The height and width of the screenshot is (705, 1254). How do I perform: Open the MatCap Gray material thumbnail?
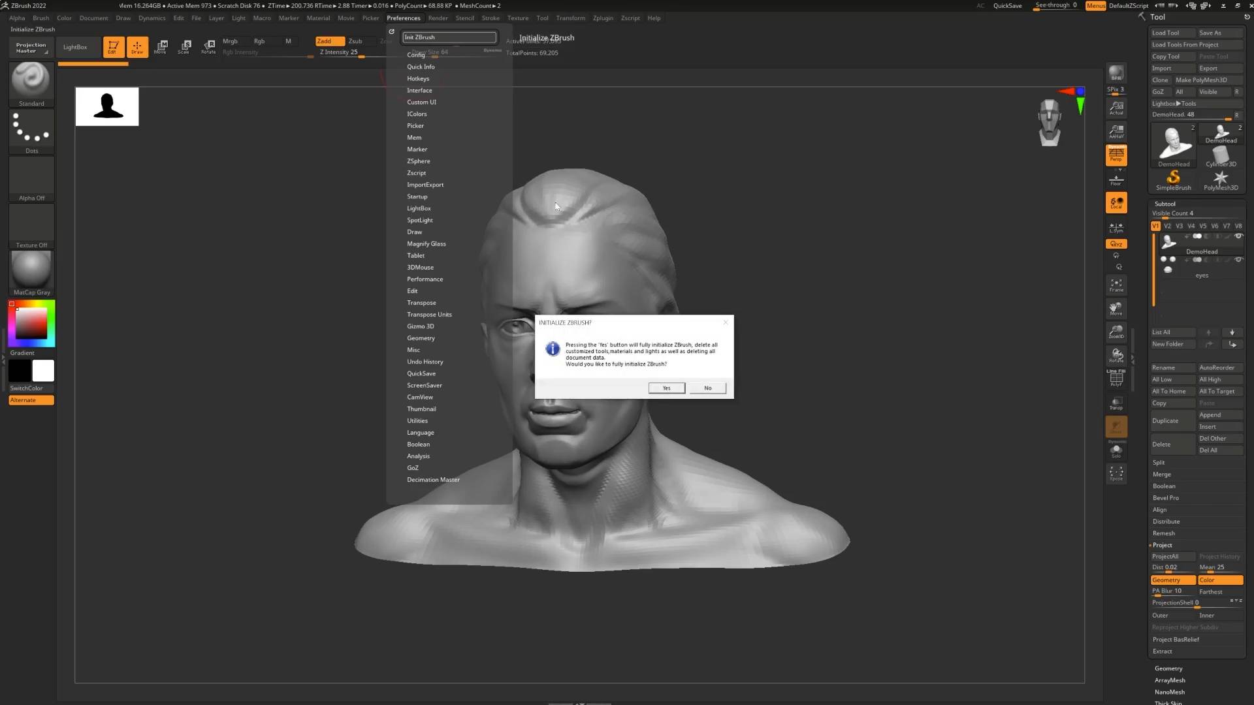[x=31, y=270]
